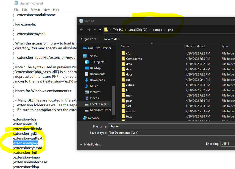The width and height of the screenshot is (235, 169).
Task: Click the Forward arrow in Save As dialog
Action: (89, 30)
